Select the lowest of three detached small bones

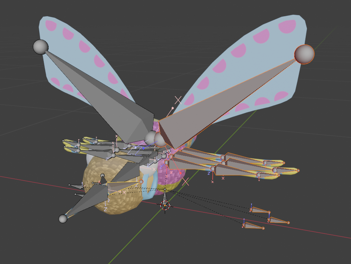coord(253,226)
